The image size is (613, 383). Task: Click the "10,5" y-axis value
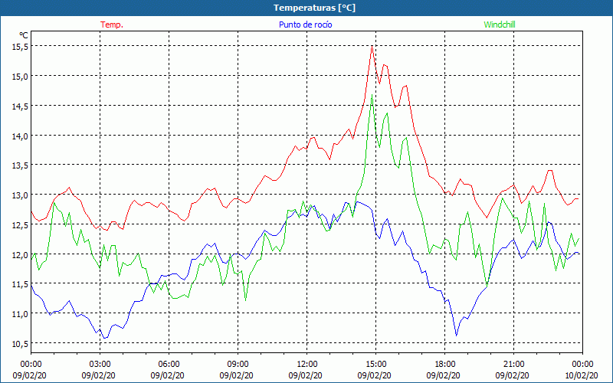(20, 343)
